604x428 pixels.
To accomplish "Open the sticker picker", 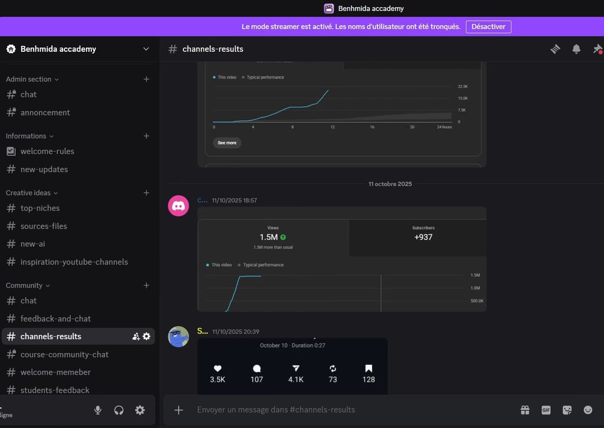I will pos(567,410).
